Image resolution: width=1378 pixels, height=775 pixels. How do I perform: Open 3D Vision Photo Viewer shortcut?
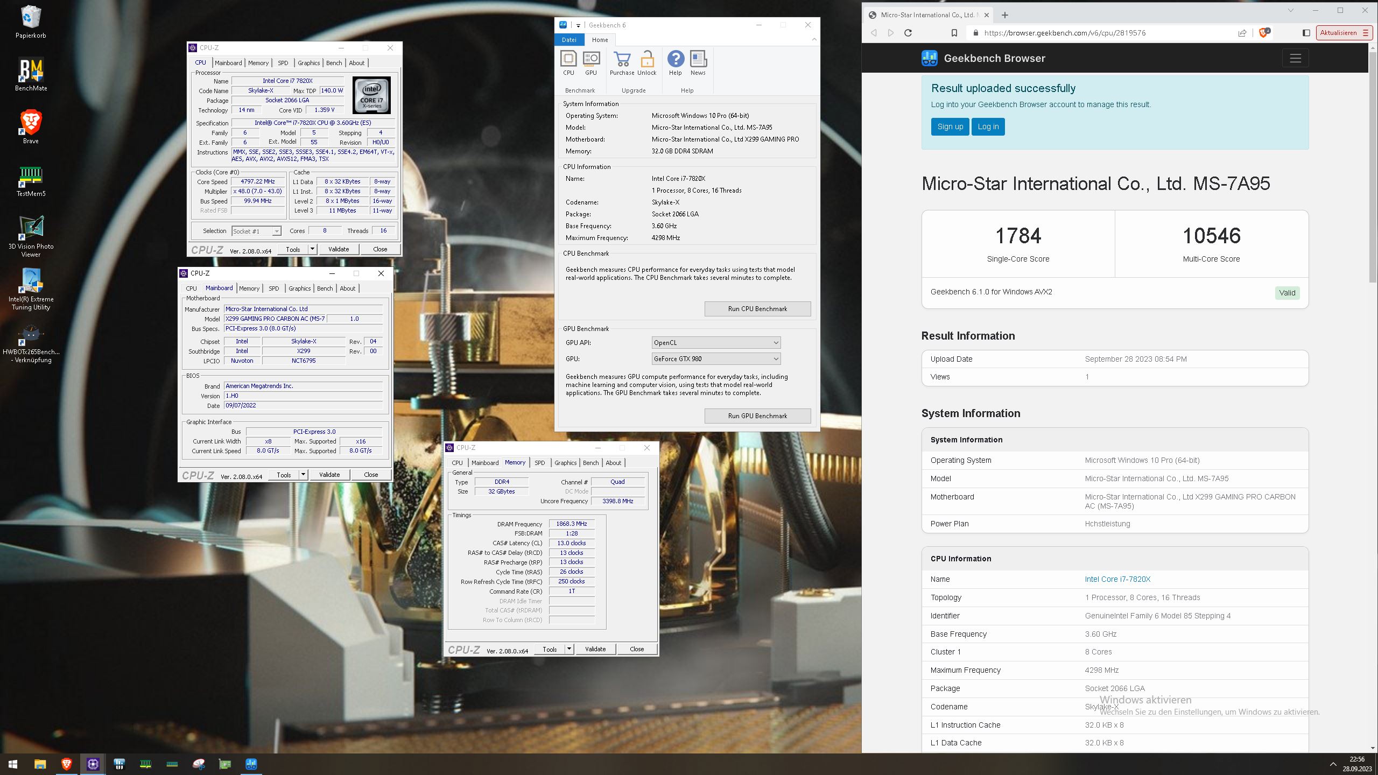(x=31, y=237)
